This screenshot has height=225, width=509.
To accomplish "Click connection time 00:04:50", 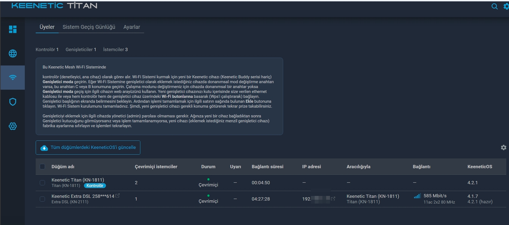I will (261, 183).
